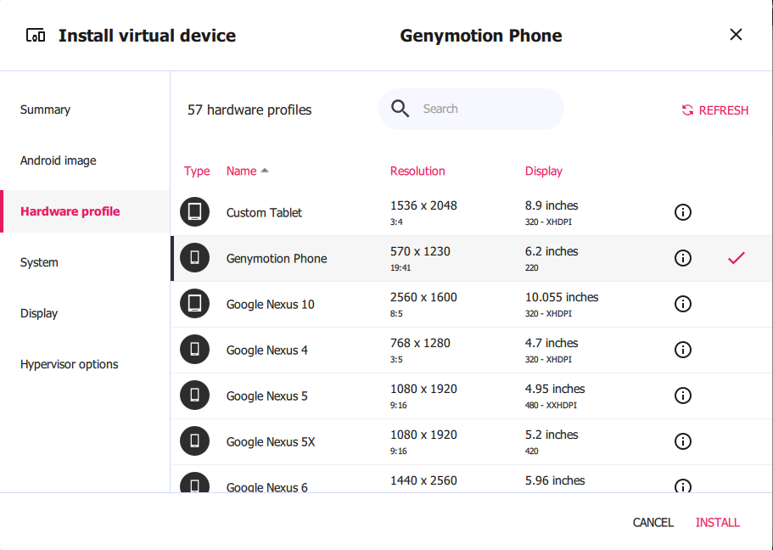Open the Display section

click(39, 313)
